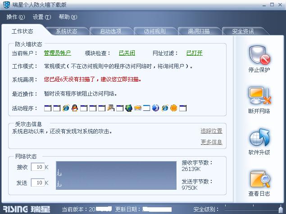Click the light-blue bordered window icon in active programs
This screenshot has height=214, width=286.
coord(146,108)
